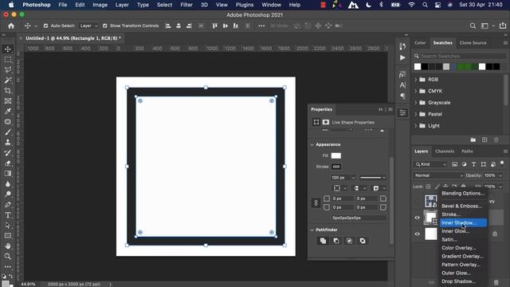Hide the Rectangle 1 layer eye

pyautogui.click(x=418, y=218)
